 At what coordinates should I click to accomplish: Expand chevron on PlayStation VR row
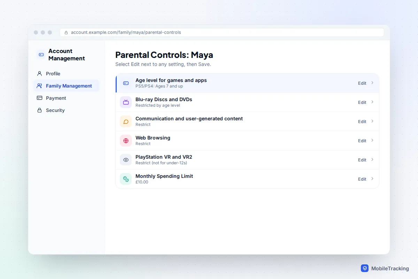[372, 160]
